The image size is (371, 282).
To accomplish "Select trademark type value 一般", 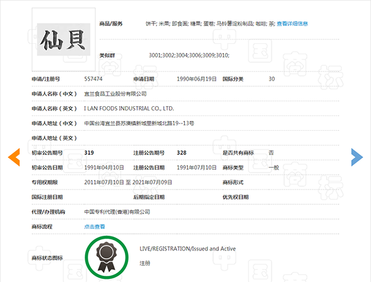I will 274,168.
